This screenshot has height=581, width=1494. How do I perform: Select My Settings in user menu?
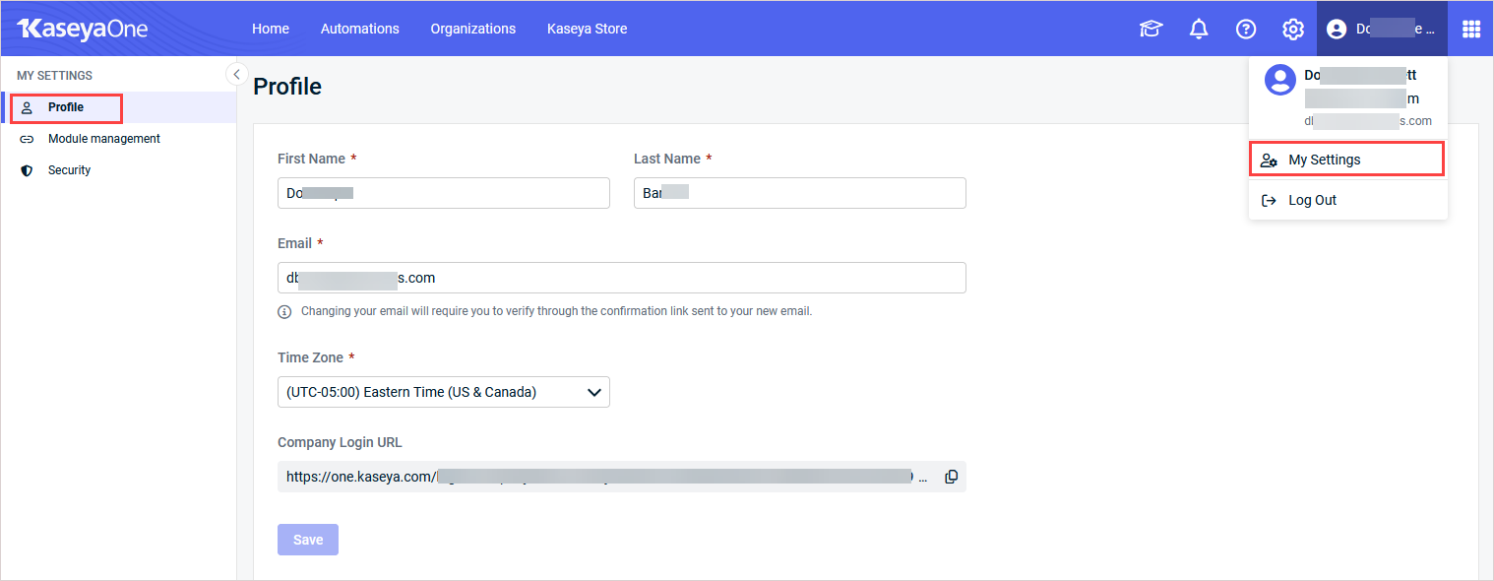click(1324, 160)
